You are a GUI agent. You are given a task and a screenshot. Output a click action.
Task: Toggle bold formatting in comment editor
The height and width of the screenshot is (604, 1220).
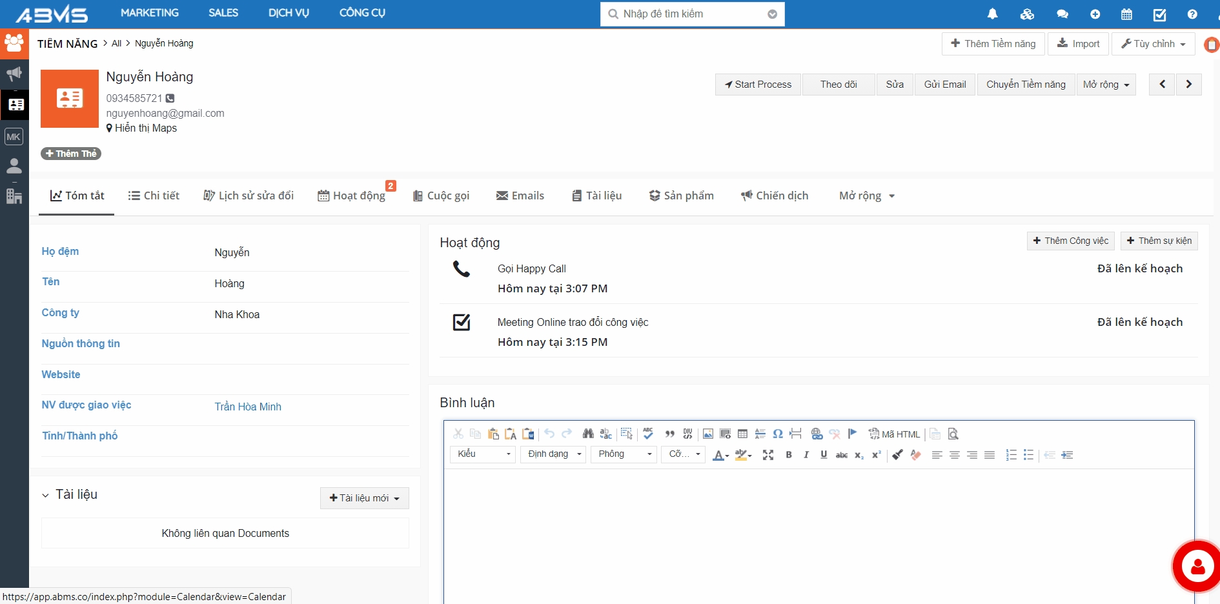click(x=788, y=455)
